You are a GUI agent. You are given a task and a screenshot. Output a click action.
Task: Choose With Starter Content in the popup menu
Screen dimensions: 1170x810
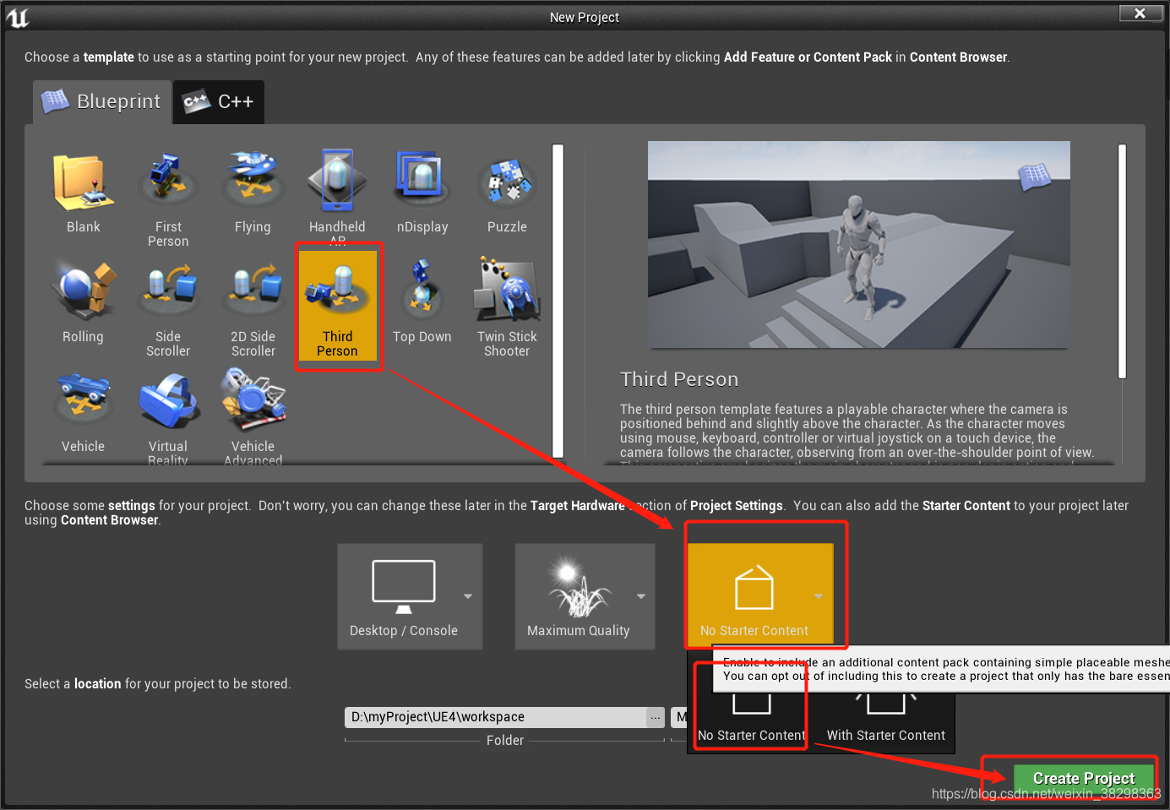(x=885, y=718)
